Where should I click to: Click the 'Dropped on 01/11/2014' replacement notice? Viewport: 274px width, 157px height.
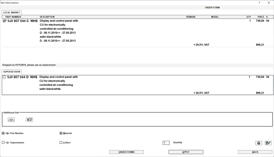pos(29,65)
